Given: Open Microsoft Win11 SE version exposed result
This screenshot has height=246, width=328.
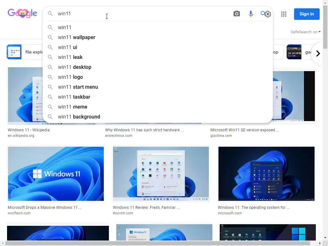Looking at the screenshot, I should (x=245, y=130).
